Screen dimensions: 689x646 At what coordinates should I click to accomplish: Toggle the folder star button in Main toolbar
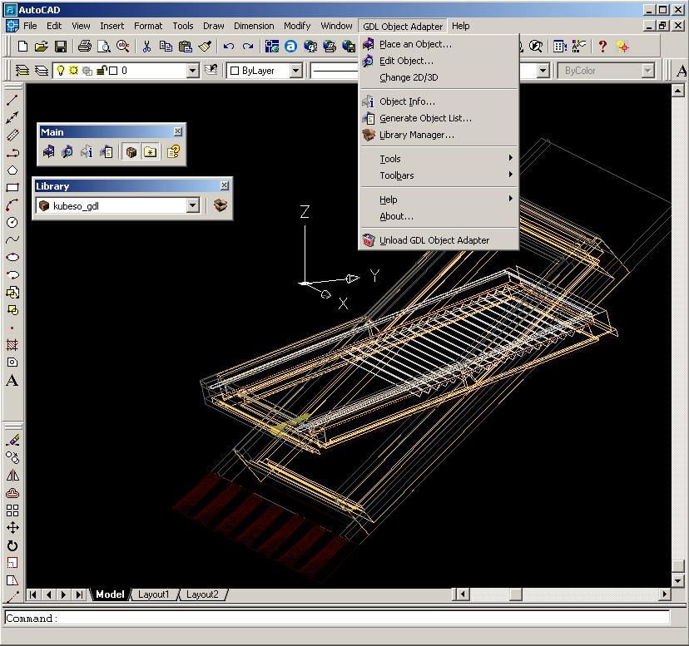150,152
